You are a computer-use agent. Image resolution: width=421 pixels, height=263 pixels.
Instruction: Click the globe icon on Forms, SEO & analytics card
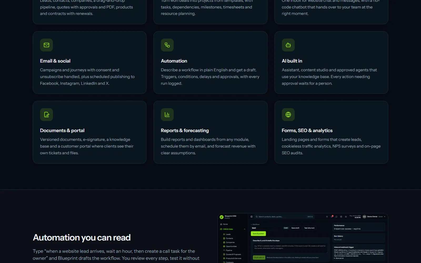(288, 115)
